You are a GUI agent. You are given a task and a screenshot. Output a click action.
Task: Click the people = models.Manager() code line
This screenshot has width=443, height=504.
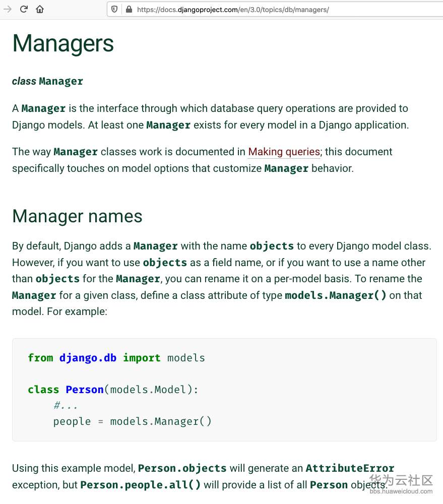click(133, 421)
